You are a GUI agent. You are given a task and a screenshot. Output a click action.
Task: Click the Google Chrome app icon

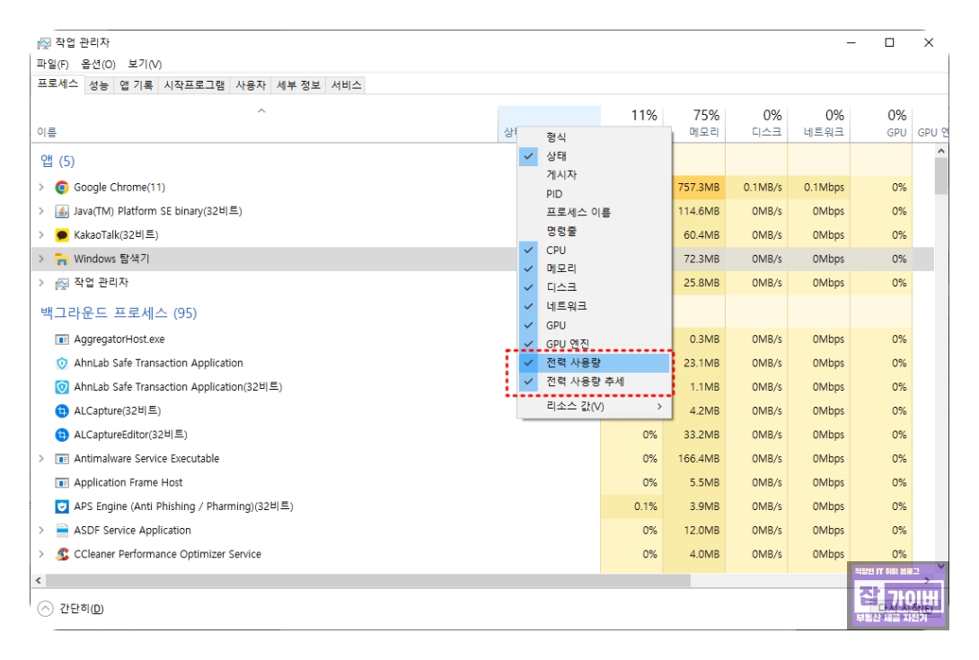[x=62, y=188]
